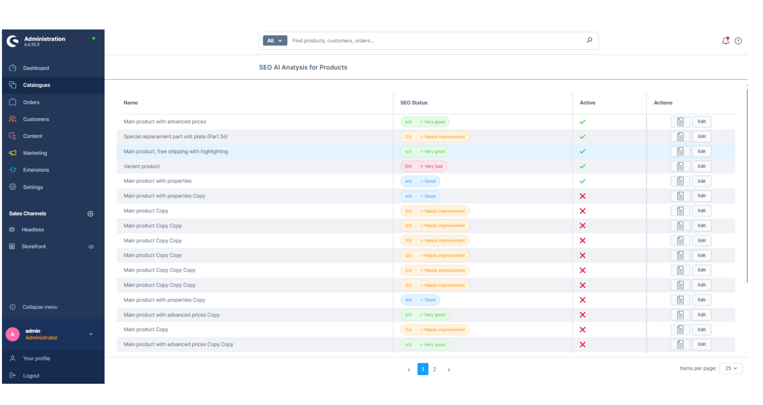
Task: Open the Extensions menu item
Action: pos(53,170)
